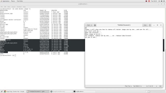Open the terminal's File menu
The image size is (166, 93).
coord(2,7)
